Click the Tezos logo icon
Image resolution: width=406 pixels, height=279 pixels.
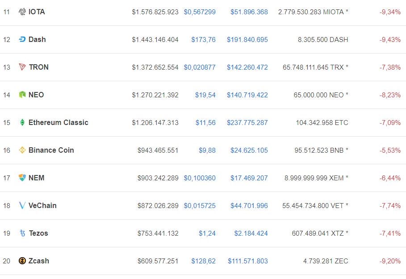point(22,233)
